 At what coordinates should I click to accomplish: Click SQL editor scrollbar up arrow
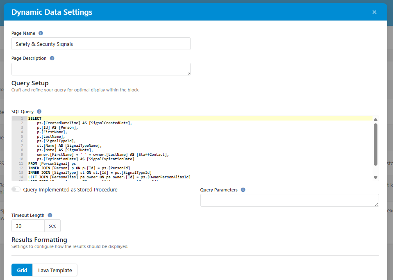375,120
